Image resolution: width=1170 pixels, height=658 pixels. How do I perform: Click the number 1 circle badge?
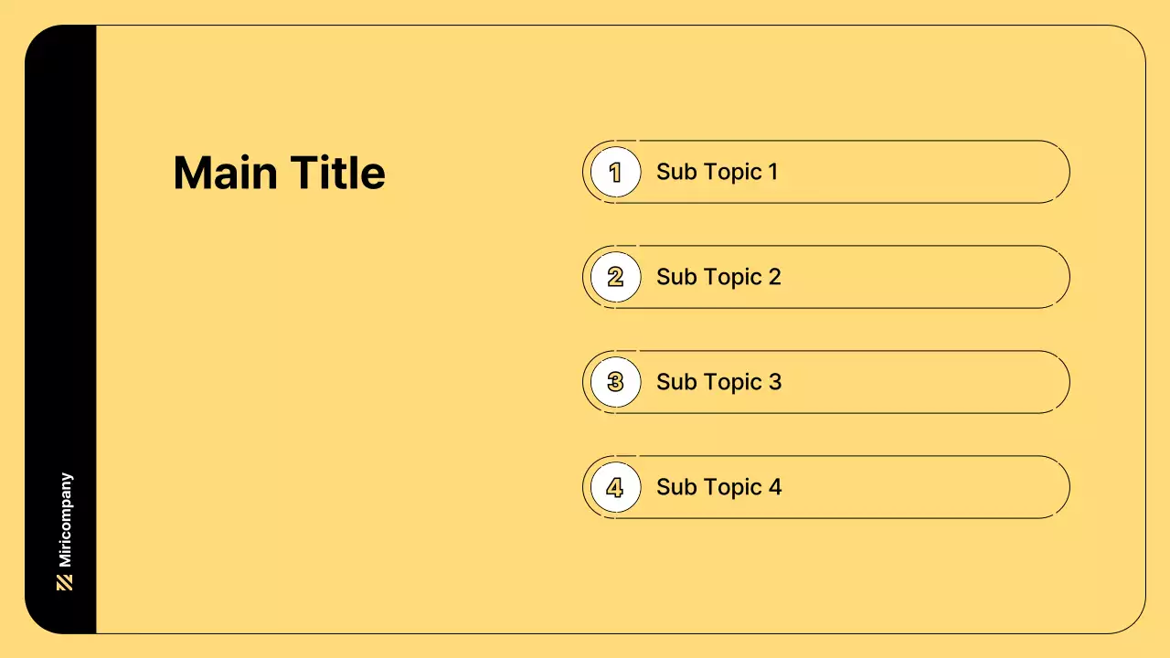pos(615,172)
